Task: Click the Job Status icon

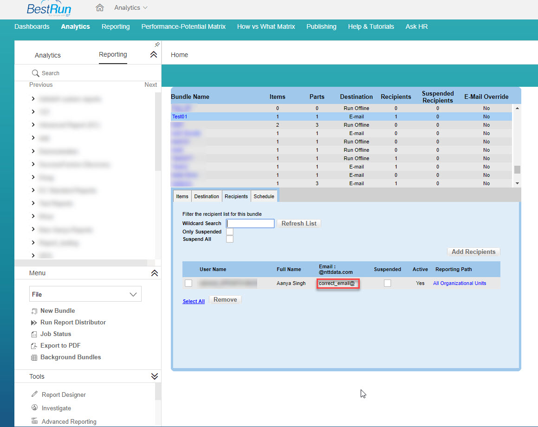Action: point(34,334)
